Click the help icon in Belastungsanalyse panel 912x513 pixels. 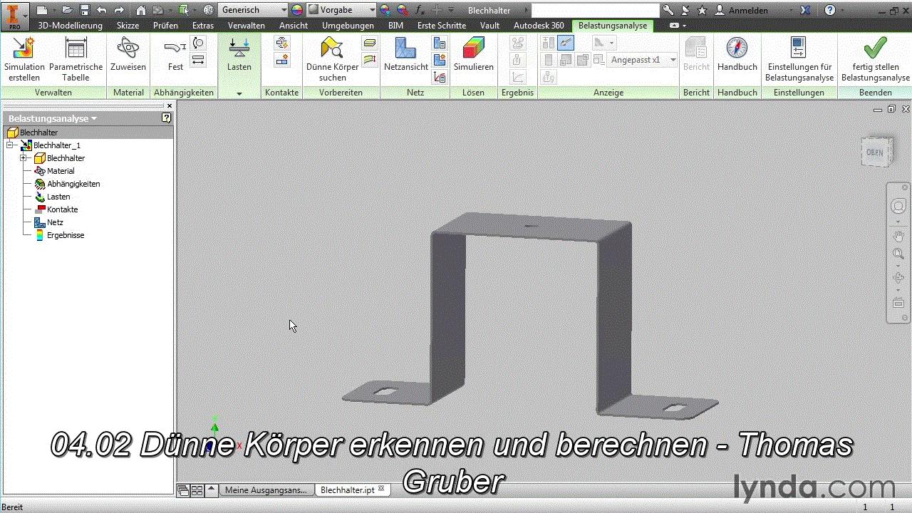tap(167, 118)
